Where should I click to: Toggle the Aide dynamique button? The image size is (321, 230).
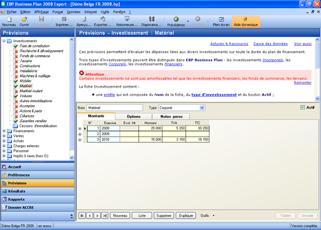click(246, 21)
